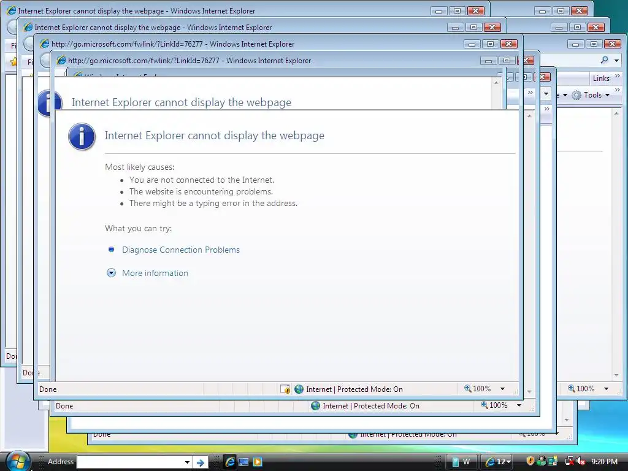This screenshot has width=628, height=471.
Task: Click the muted volume tray icon
Action: tap(581, 461)
